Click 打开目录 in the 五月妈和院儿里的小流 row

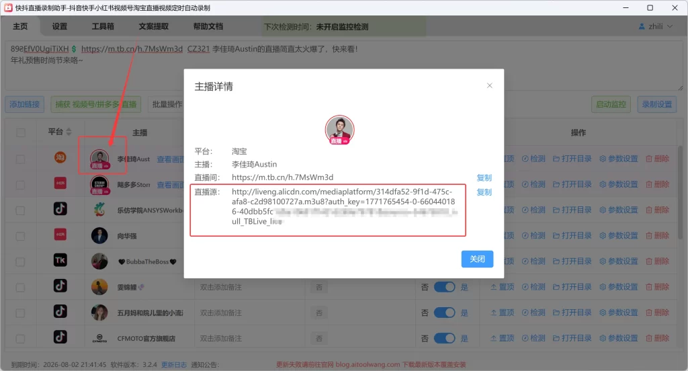(x=572, y=313)
